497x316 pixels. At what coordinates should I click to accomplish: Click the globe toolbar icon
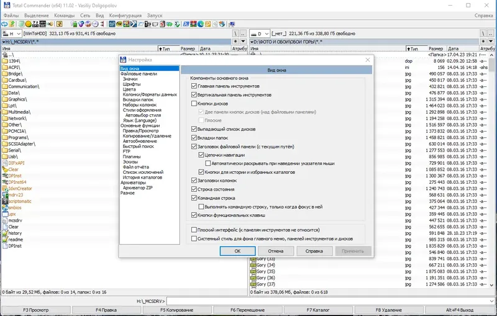pyautogui.click(x=222, y=24)
